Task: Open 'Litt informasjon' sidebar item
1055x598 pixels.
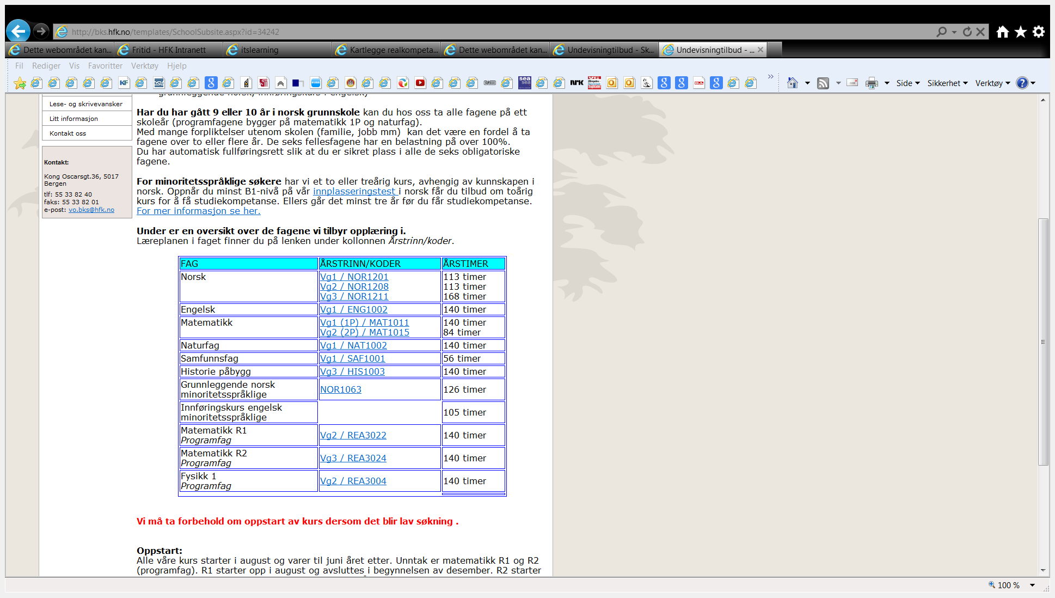Action: (87, 119)
